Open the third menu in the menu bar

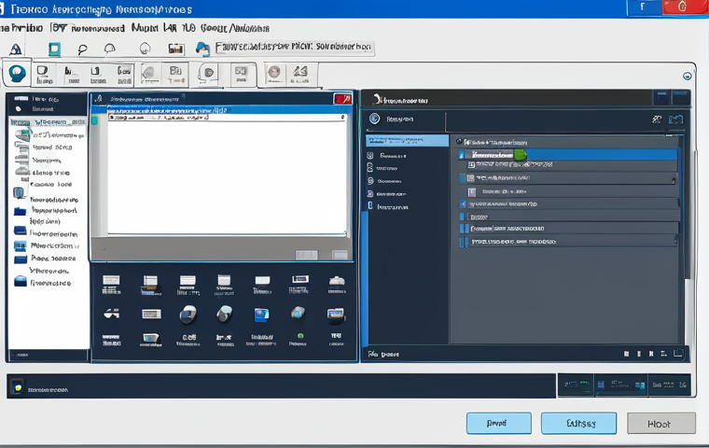coord(145,28)
